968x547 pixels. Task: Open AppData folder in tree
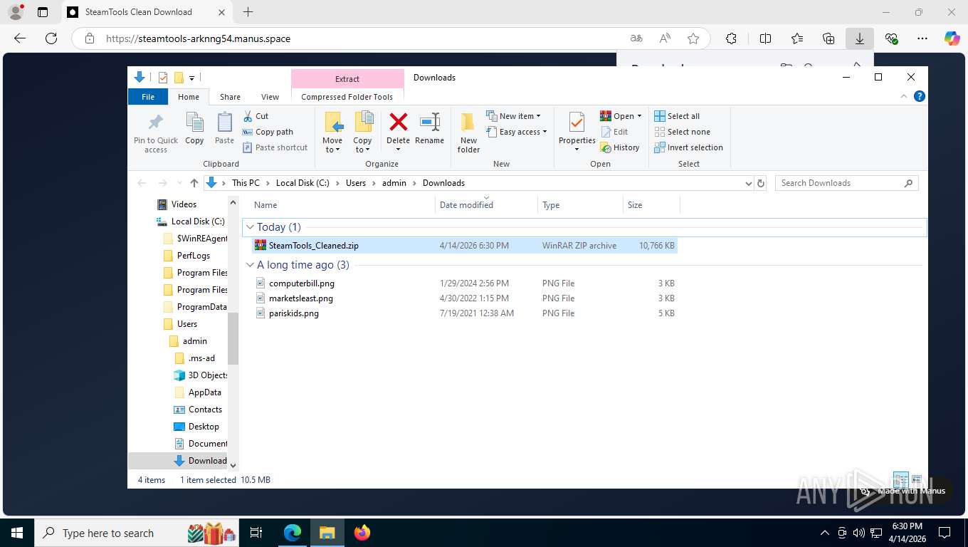[204, 392]
